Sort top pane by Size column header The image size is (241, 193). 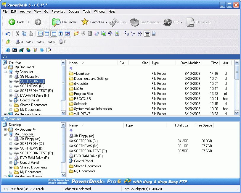[x=139, y=63]
